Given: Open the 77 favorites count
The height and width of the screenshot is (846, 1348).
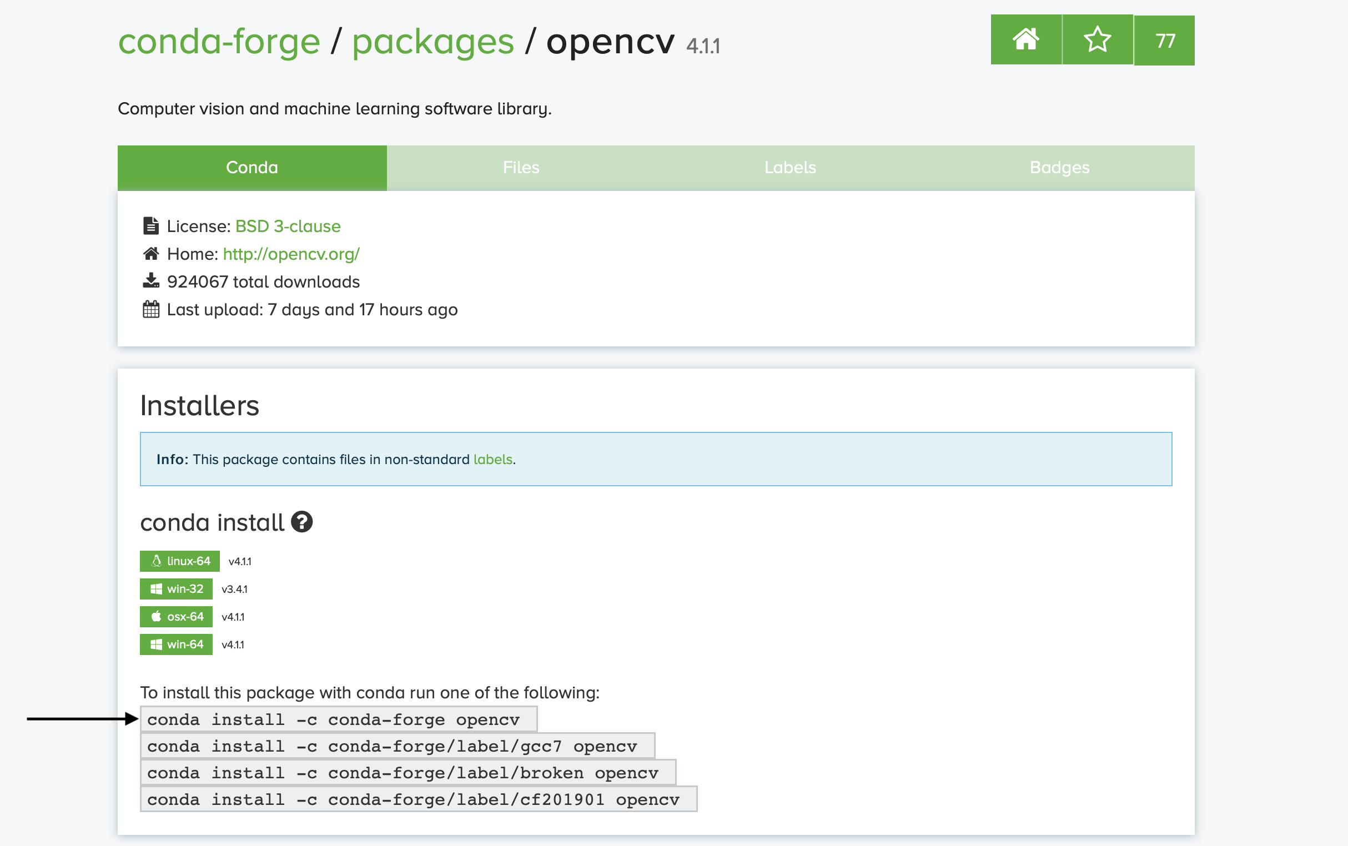Looking at the screenshot, I should [x=1164, y=41].
